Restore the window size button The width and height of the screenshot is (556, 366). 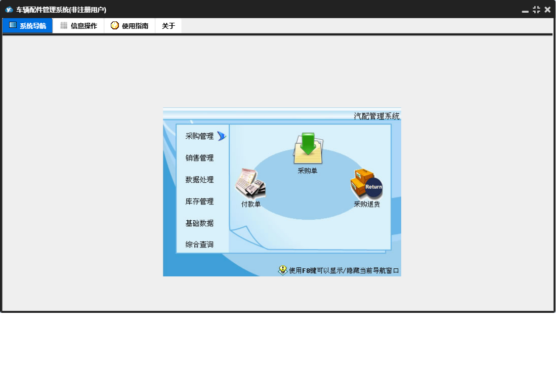[536, 10]
